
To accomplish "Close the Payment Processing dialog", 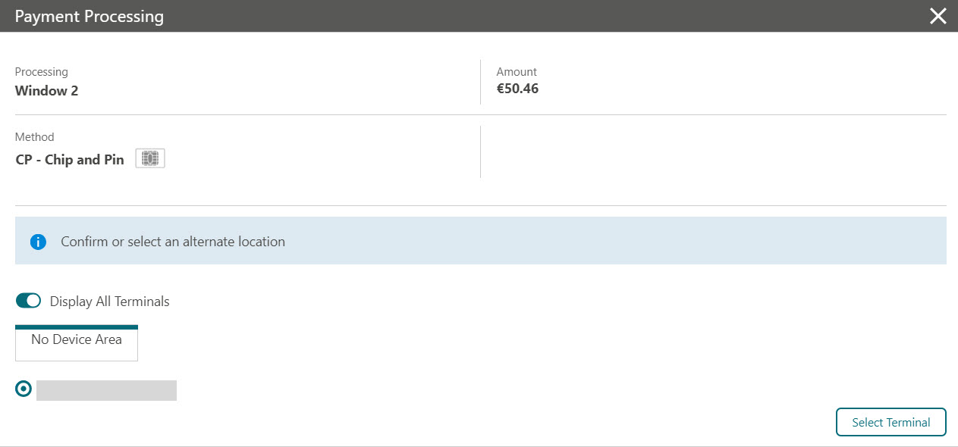I will (x=938, y=16).
